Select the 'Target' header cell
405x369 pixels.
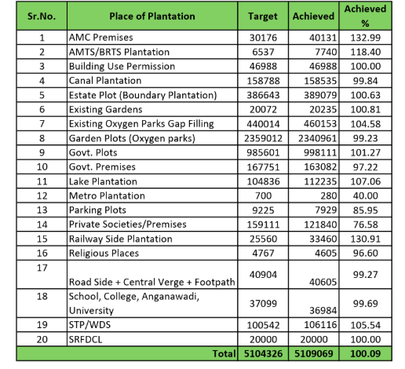(263, 16)
